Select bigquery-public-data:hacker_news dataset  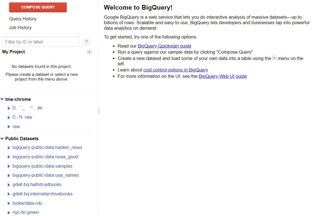pyautogui.click(x=47, y=147)
